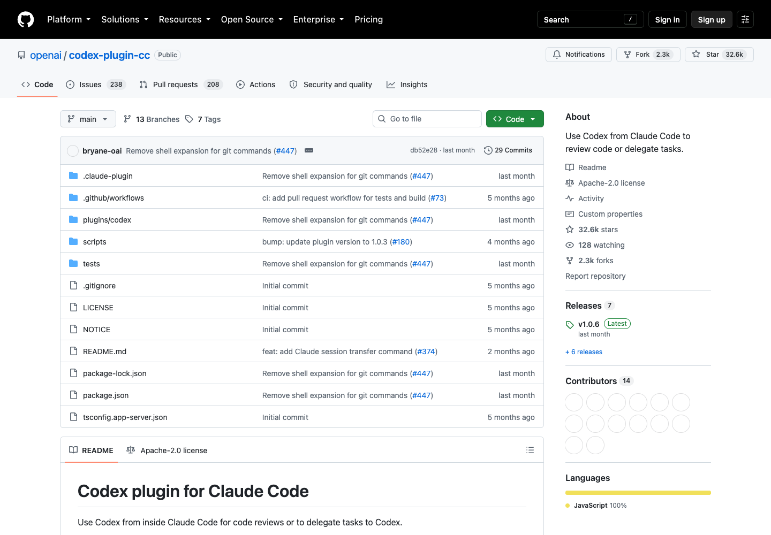Open commit hash db52e28
The height and width of the screenshot is (535, 771).
click(x=424, y=150)
